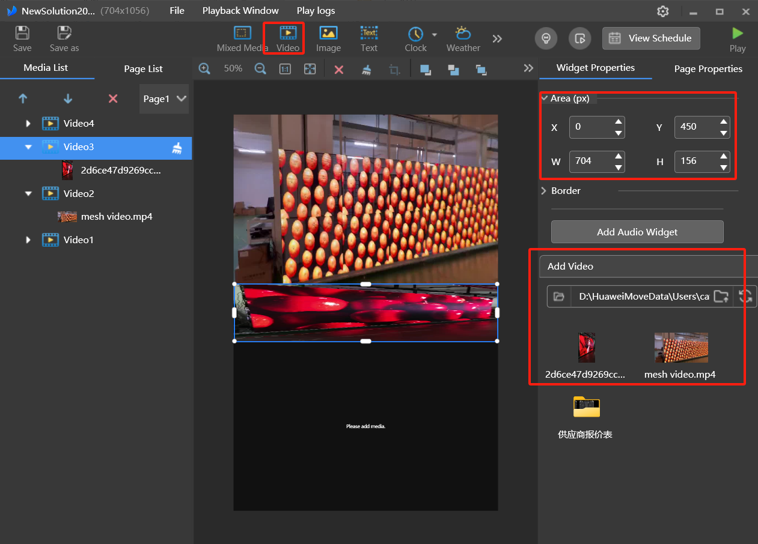This screenshot has width=758, height=544.
Task: Decrease the Y value with the down arrow
Action: tap(724, 133)
